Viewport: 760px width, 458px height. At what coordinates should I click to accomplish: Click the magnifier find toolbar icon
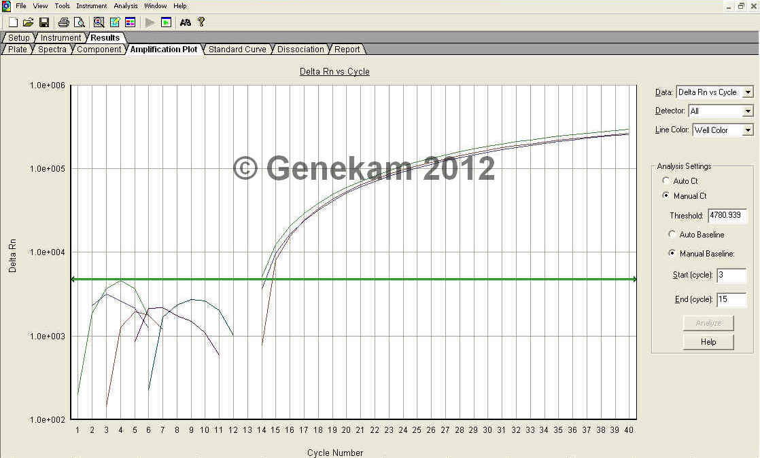pyautogui.click(x=99, y=22)
